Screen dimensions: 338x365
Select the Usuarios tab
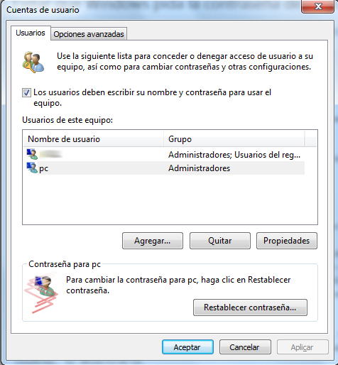[x=31, y=33]
